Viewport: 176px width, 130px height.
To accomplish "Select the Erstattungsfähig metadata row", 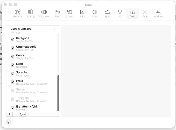I will click(32, 108).
